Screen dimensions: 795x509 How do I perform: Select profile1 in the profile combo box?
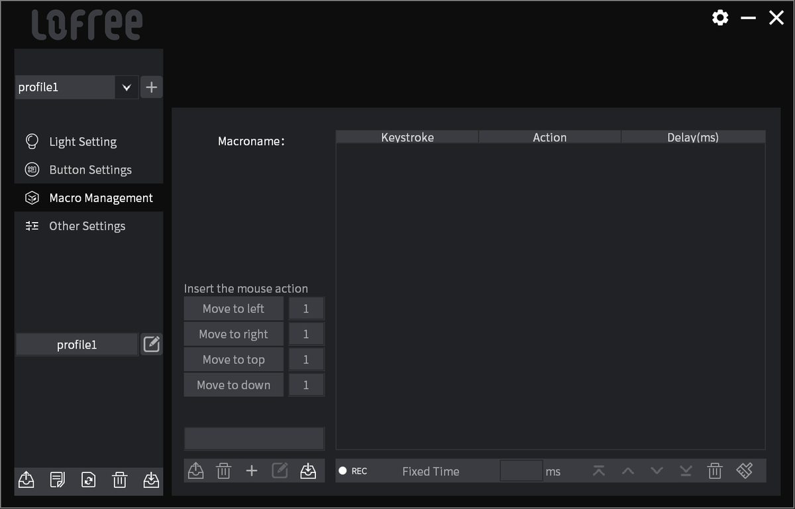click(65, 87)
